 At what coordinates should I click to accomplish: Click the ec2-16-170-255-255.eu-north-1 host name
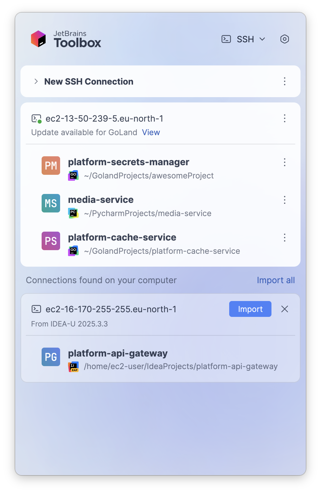(x=111, y=309)
